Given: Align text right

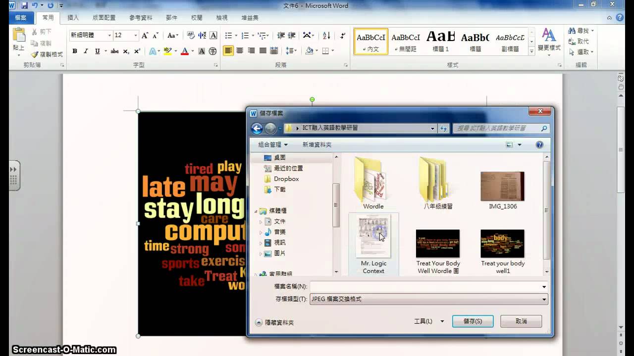Looking at the screenshot, I should pyautogui.click(x=251, y=50).
